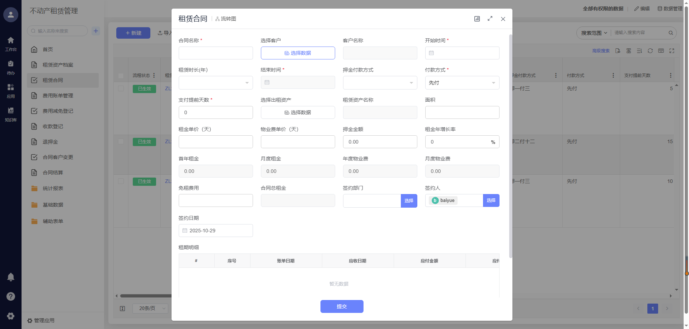689x329 pixels.
Task: Expand the 付款方式 dropdown showing 先付
Action: [x=462, y=83]
